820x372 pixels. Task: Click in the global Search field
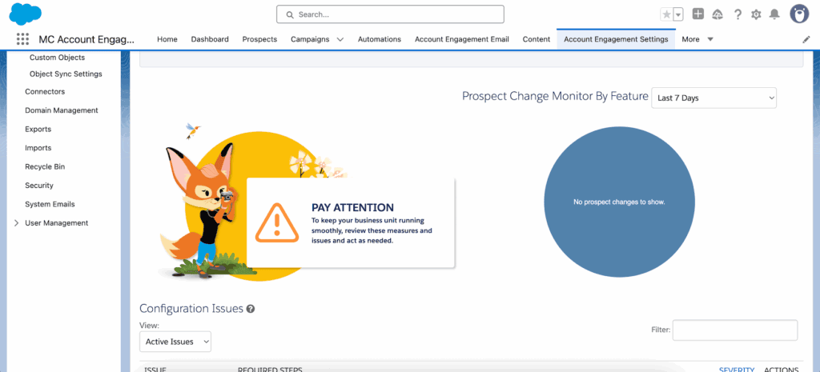click(x=390, y=14)
